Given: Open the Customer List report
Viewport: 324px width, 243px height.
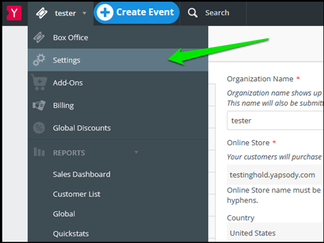Looking at the screenshot, I should tap(77, 194).
